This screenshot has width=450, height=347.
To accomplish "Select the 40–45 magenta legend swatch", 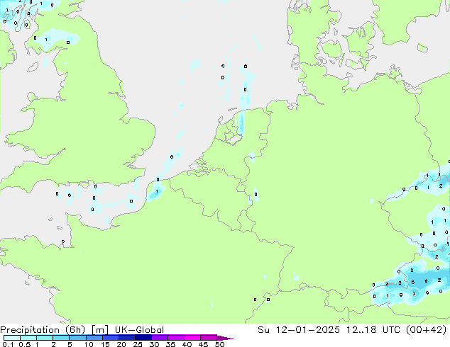I will click(192, 338).
